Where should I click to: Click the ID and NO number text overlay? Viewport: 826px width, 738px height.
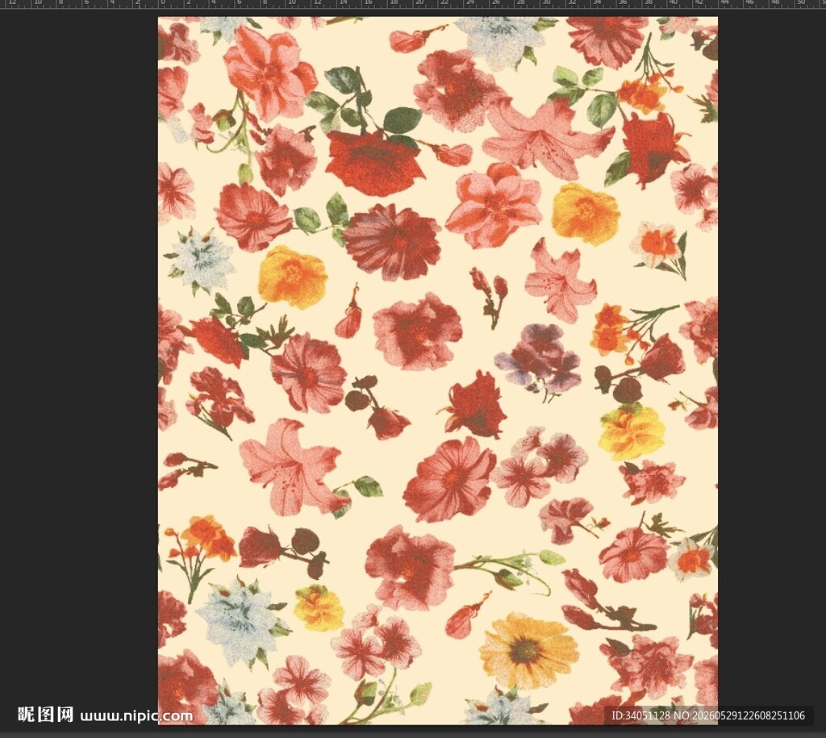point(708,715)
